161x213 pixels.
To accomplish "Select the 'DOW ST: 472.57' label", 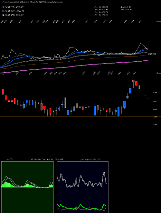I will pos(14,7).
